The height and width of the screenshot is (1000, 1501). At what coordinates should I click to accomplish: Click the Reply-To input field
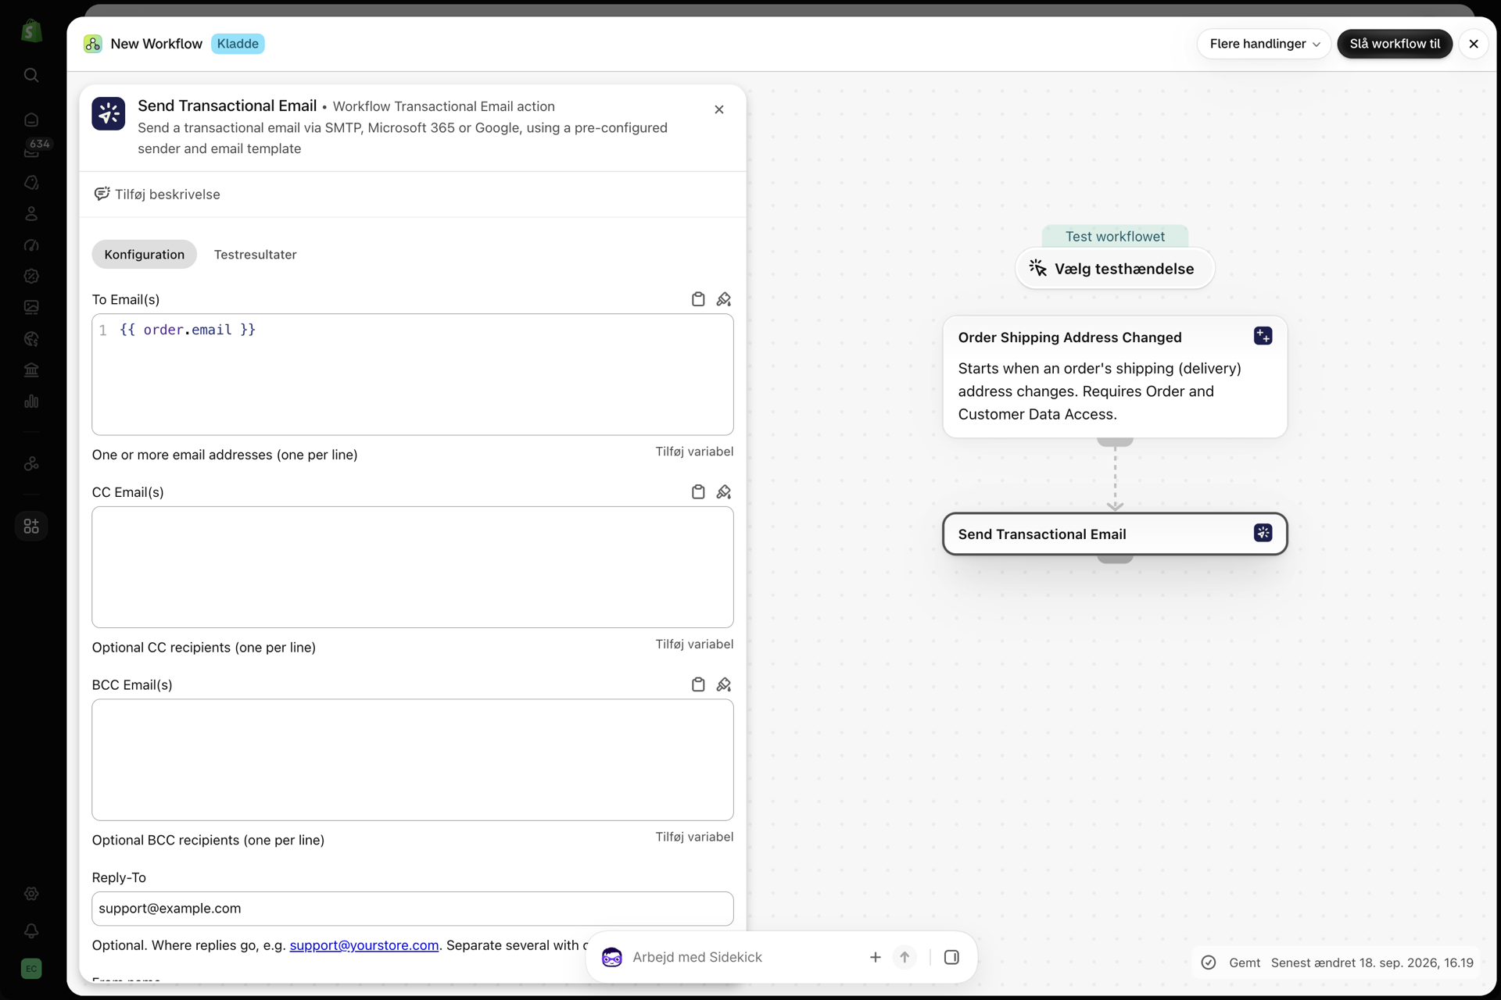pos(413,909)
